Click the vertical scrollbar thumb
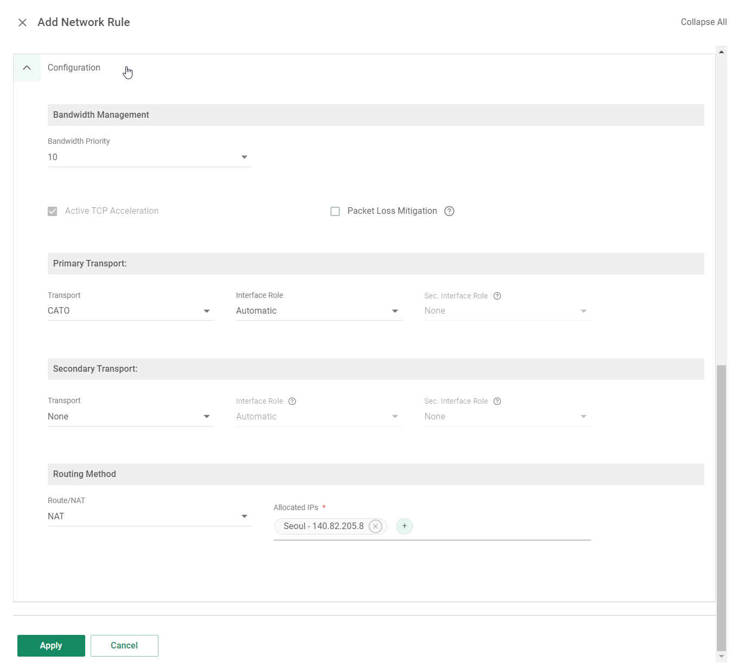 (x=722, y=507)
